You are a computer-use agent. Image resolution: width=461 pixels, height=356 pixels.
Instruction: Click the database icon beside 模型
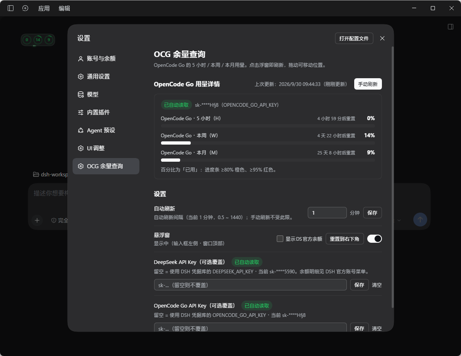(81, 94)
